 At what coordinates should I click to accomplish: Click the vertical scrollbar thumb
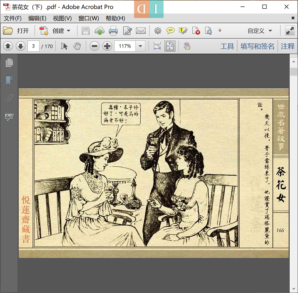(x=293, y=72)
